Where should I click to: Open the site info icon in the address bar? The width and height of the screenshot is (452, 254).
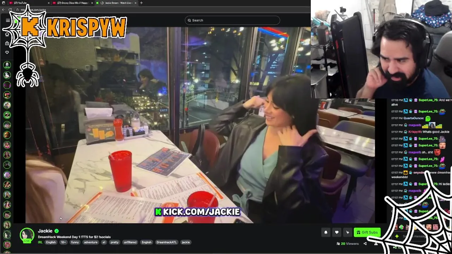point(17,10)
